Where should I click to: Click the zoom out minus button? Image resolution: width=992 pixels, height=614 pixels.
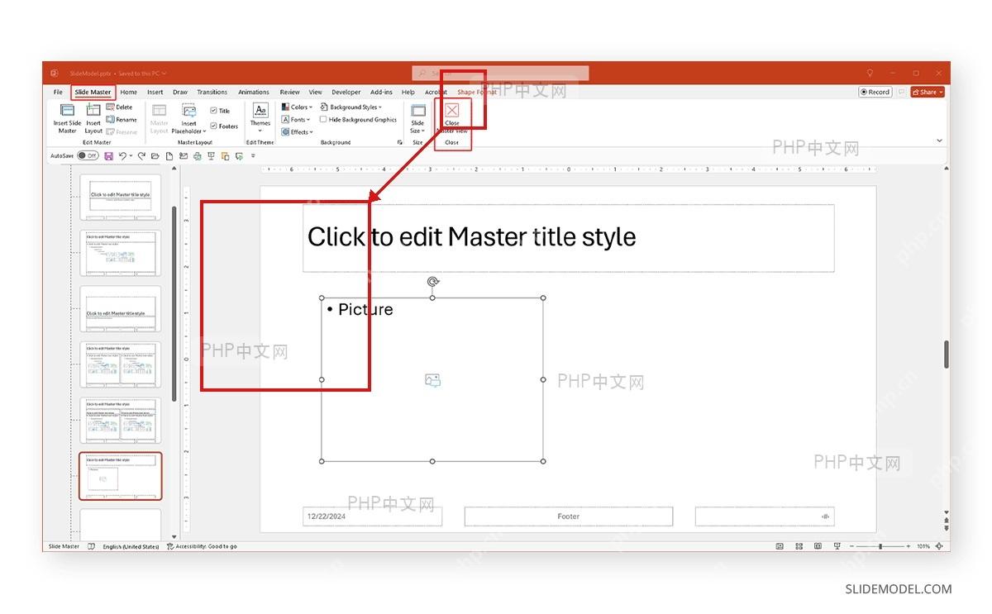851,546
